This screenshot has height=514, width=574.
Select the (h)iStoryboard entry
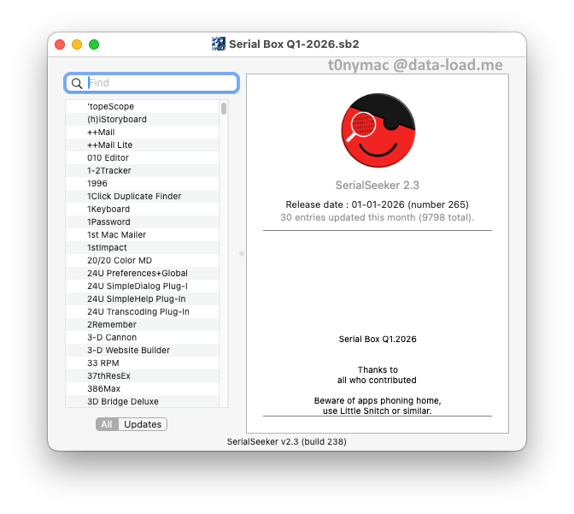click(x=143, y=119)
